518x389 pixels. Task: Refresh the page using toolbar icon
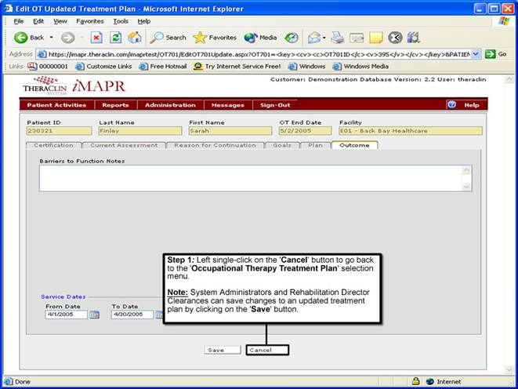click(115, 37)
